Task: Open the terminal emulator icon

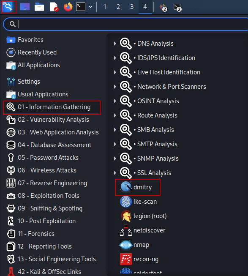Action: pyautogui.click(x=81, y=7)
